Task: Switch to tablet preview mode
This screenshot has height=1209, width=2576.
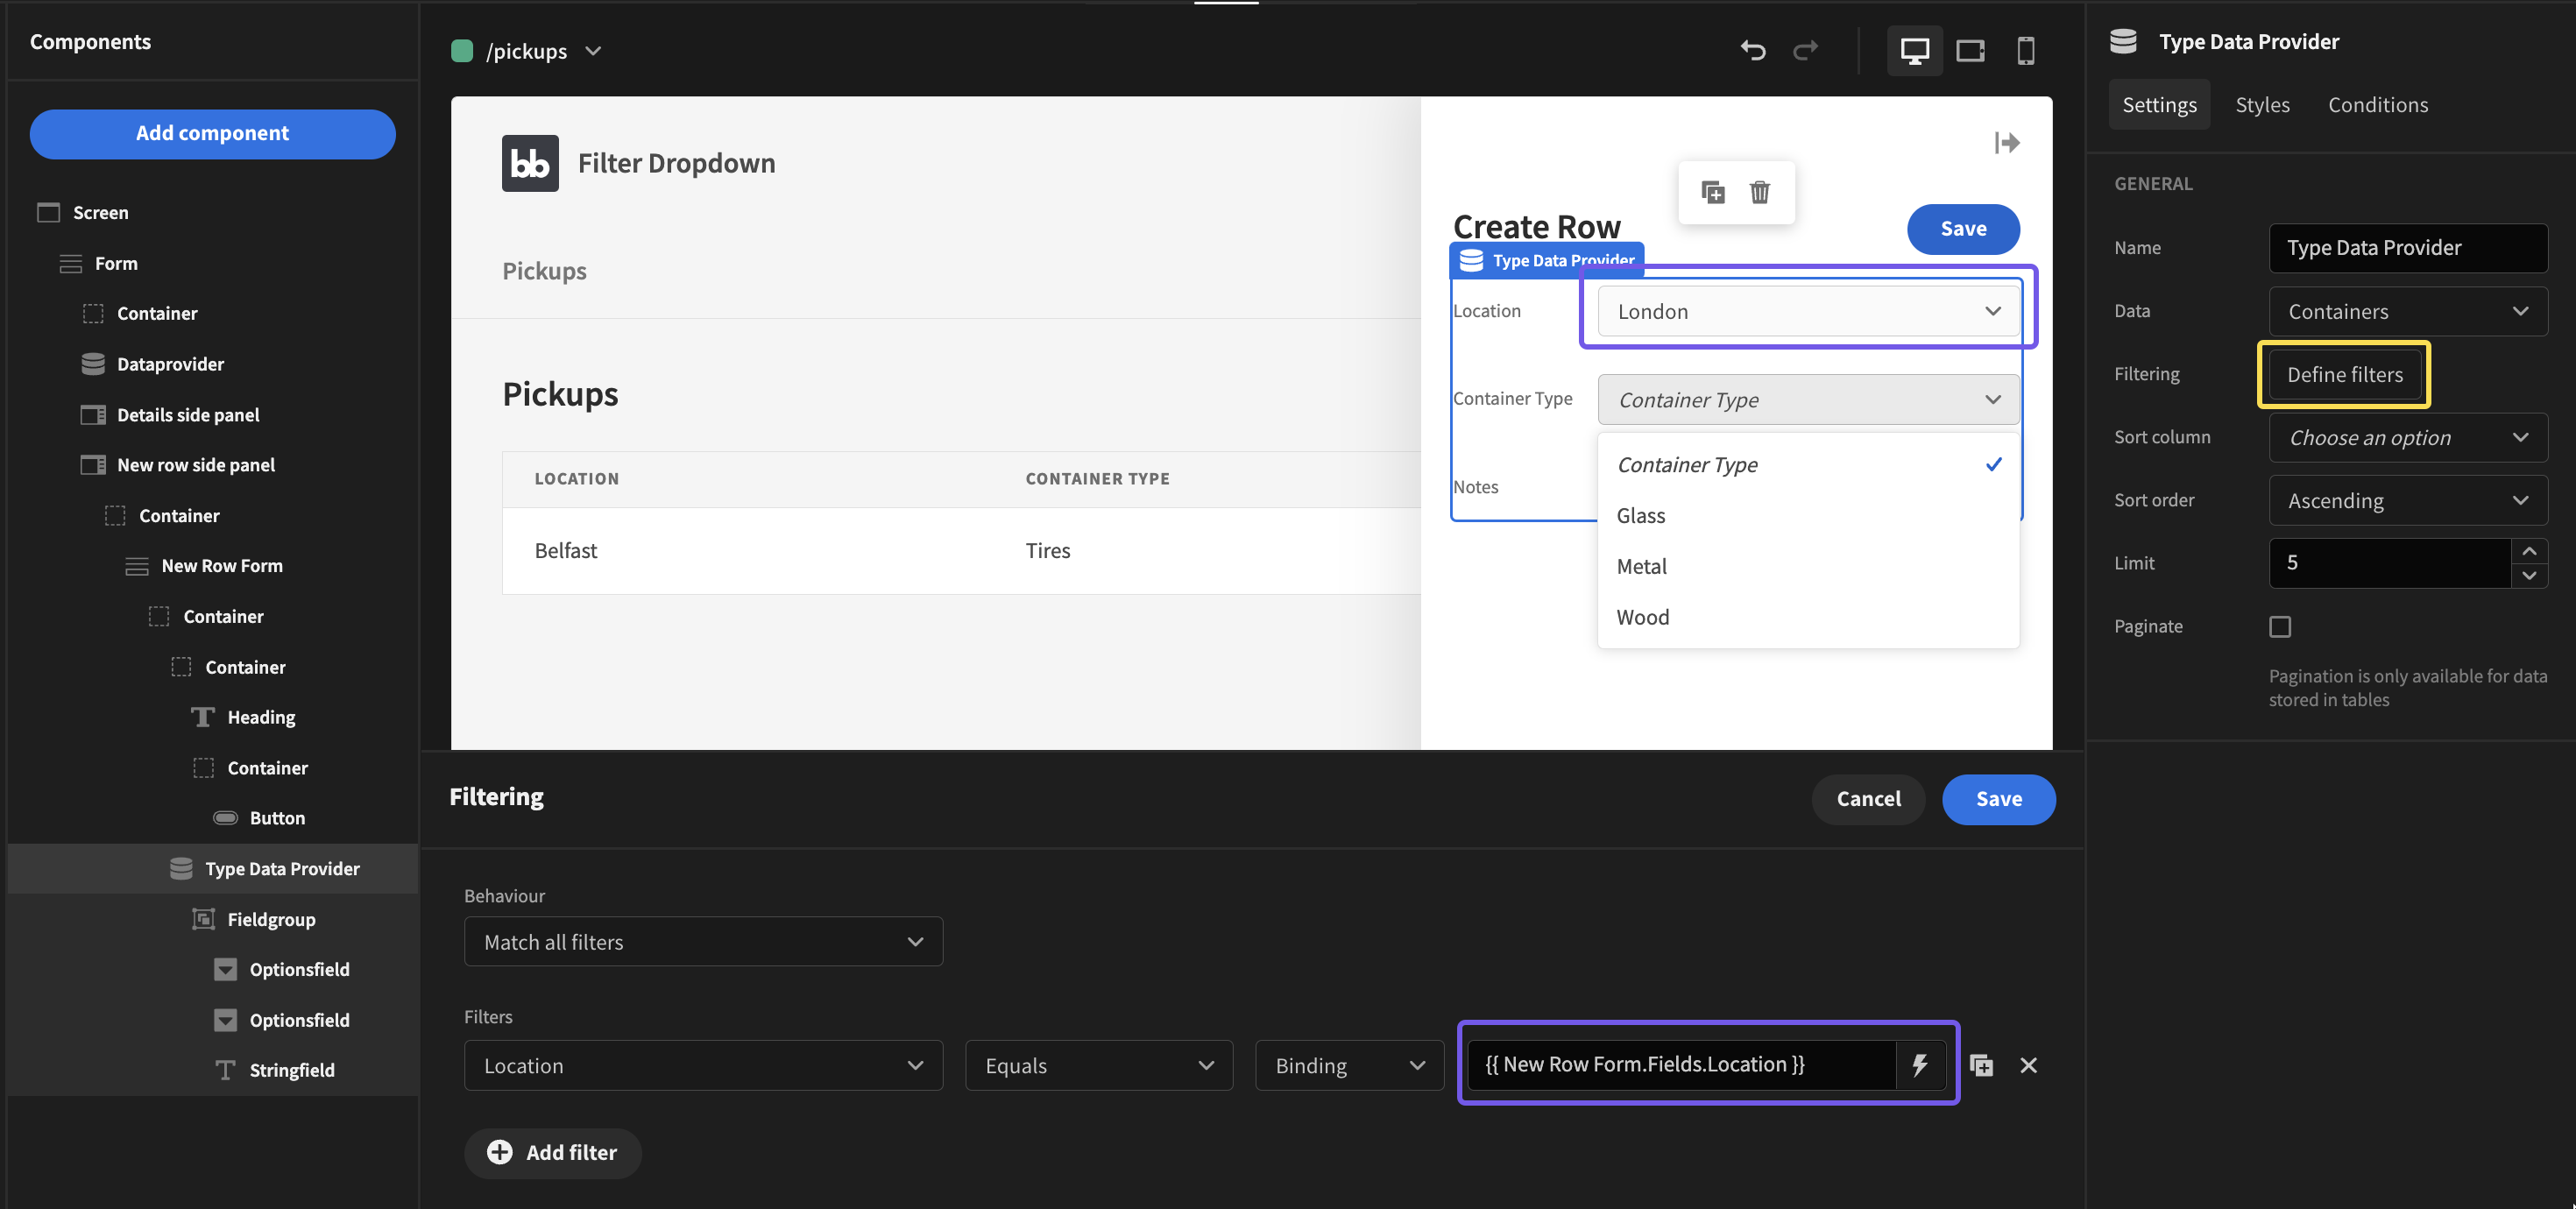Action: tap(1969, 50)
